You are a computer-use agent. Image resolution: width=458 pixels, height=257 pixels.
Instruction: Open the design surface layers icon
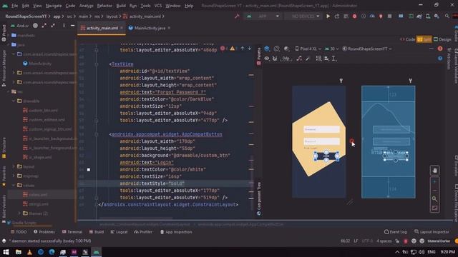click(x=267, y=49)
